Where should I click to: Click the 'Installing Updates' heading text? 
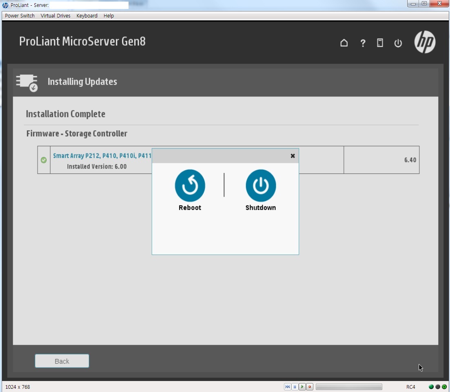(82, 81)
